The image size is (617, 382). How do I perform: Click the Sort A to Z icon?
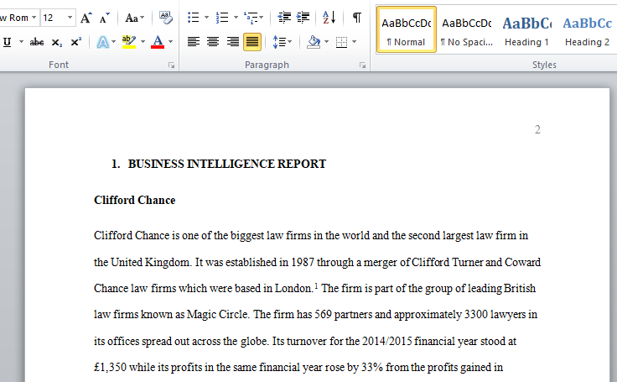329,18
